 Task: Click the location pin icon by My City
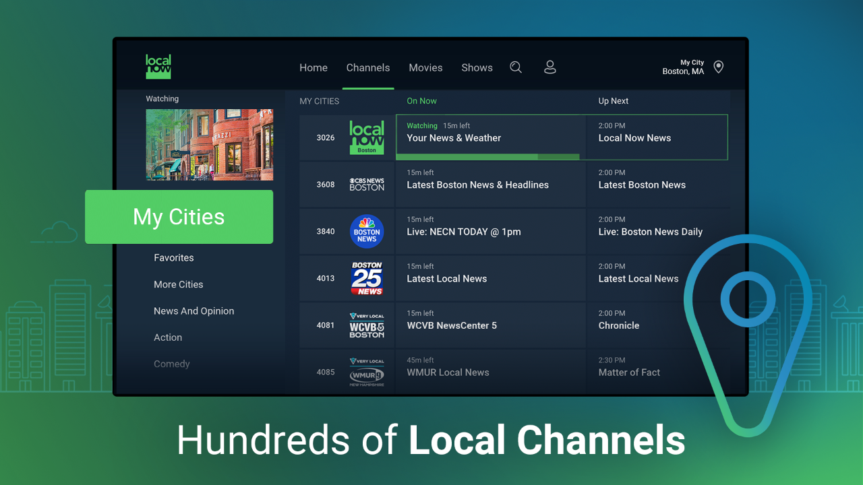click(x=719, y=67)
